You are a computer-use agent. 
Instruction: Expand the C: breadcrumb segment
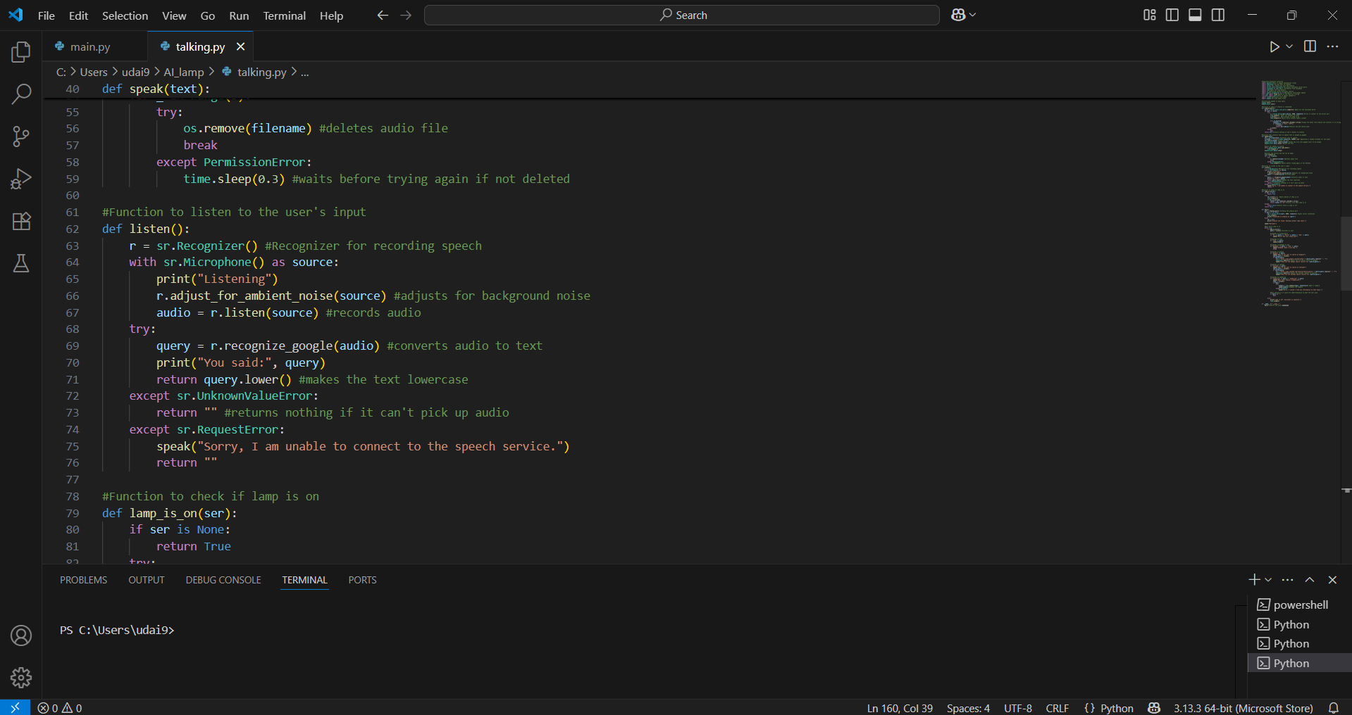point(61,72)
